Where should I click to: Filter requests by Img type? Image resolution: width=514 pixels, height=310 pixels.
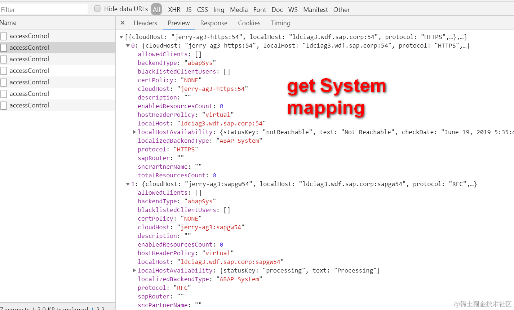click(x=219, y=10)
